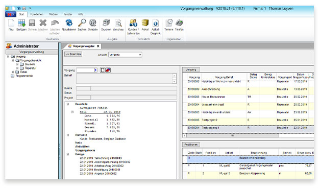The width and height of the screenshot is (319, 191).
Task: Click the quick access save icon in title bar
Action: click(x=24, y=8)
